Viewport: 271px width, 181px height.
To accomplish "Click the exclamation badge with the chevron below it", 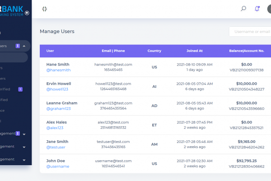I will 18,133.
